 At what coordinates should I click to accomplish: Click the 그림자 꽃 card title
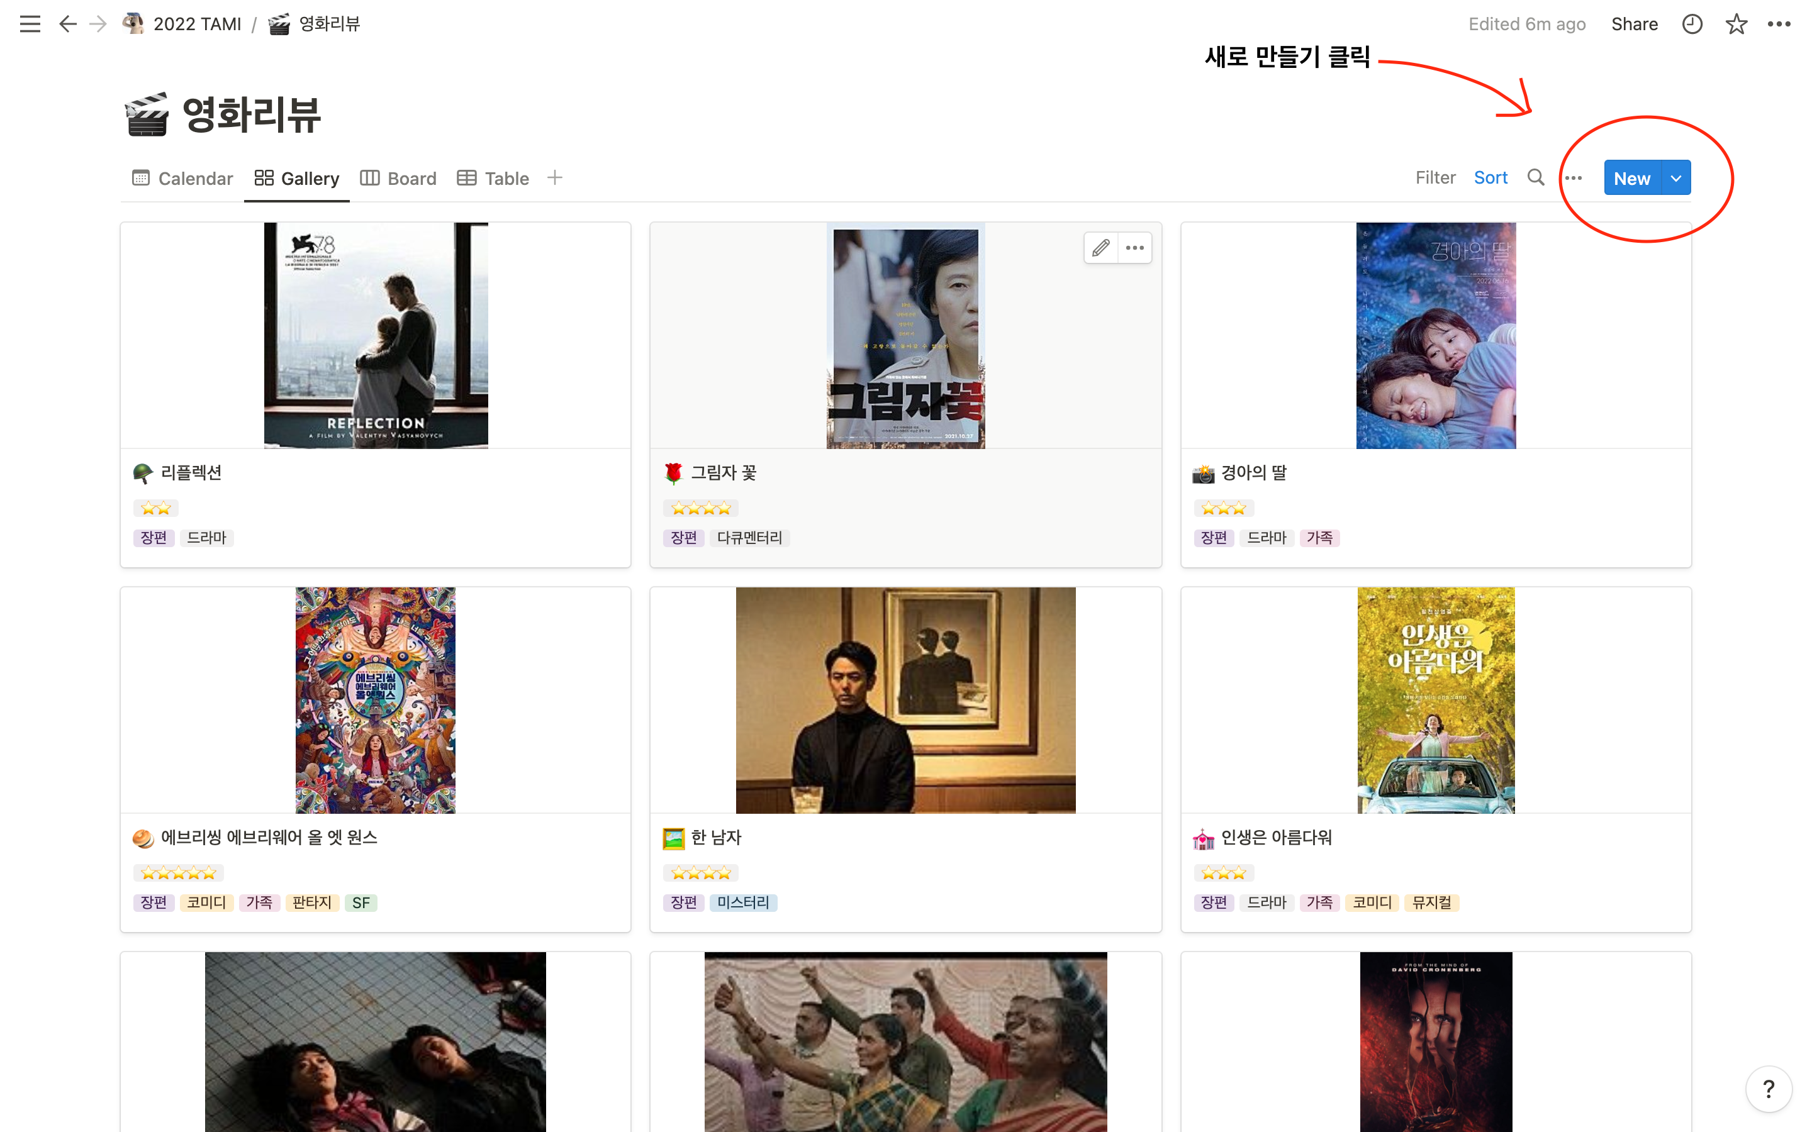click(x=724, y=473)
